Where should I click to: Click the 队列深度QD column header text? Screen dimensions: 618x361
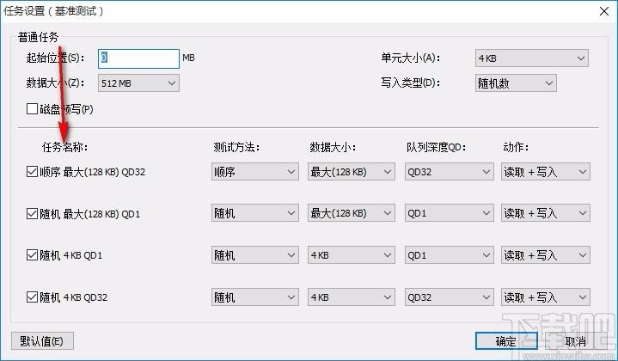click(437, 147)
